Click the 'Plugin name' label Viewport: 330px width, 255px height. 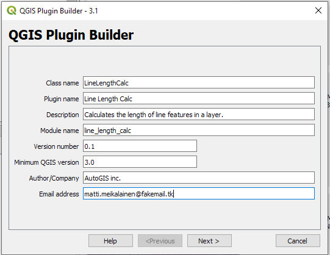pyautogui.click(x=61, y=99)
